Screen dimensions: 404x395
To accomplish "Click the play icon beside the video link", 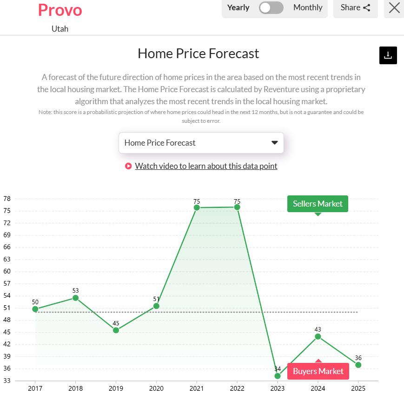I will (128, 166).
